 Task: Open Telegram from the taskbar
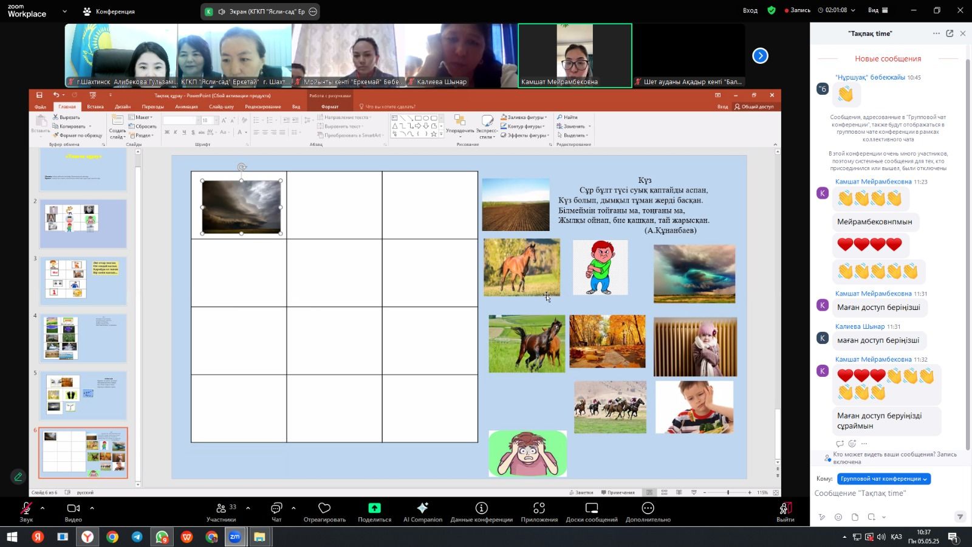pos(137,537)
